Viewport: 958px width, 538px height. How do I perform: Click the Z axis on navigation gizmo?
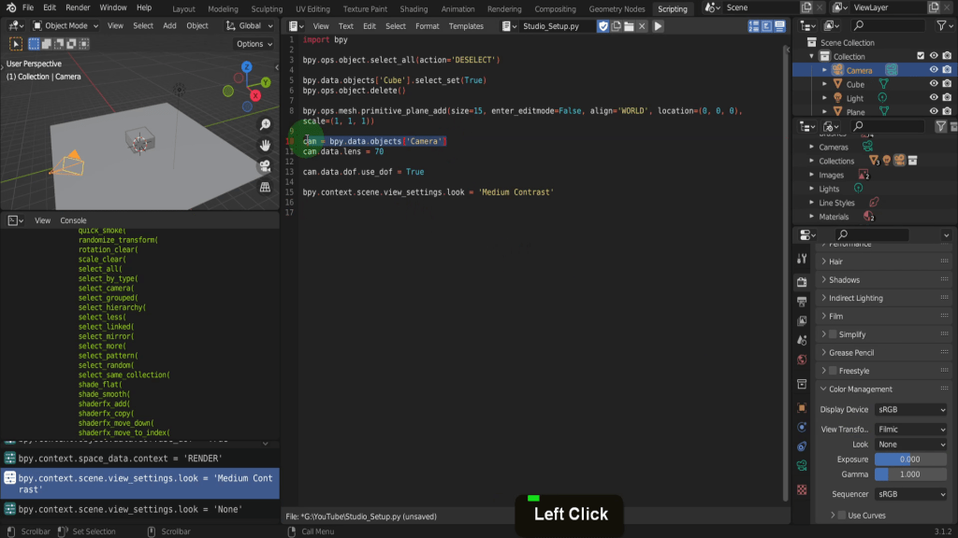[x=246, y=67]
